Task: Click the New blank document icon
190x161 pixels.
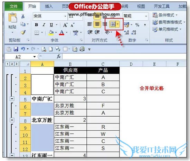Action: coord(51,49)
